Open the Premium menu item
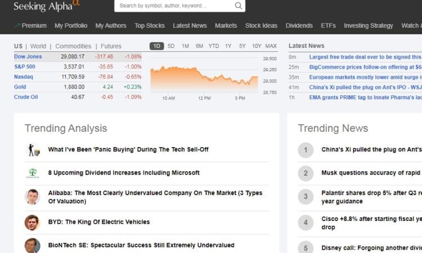The height and width of the screenshot is (253, 422). click(x=30, y=25)
